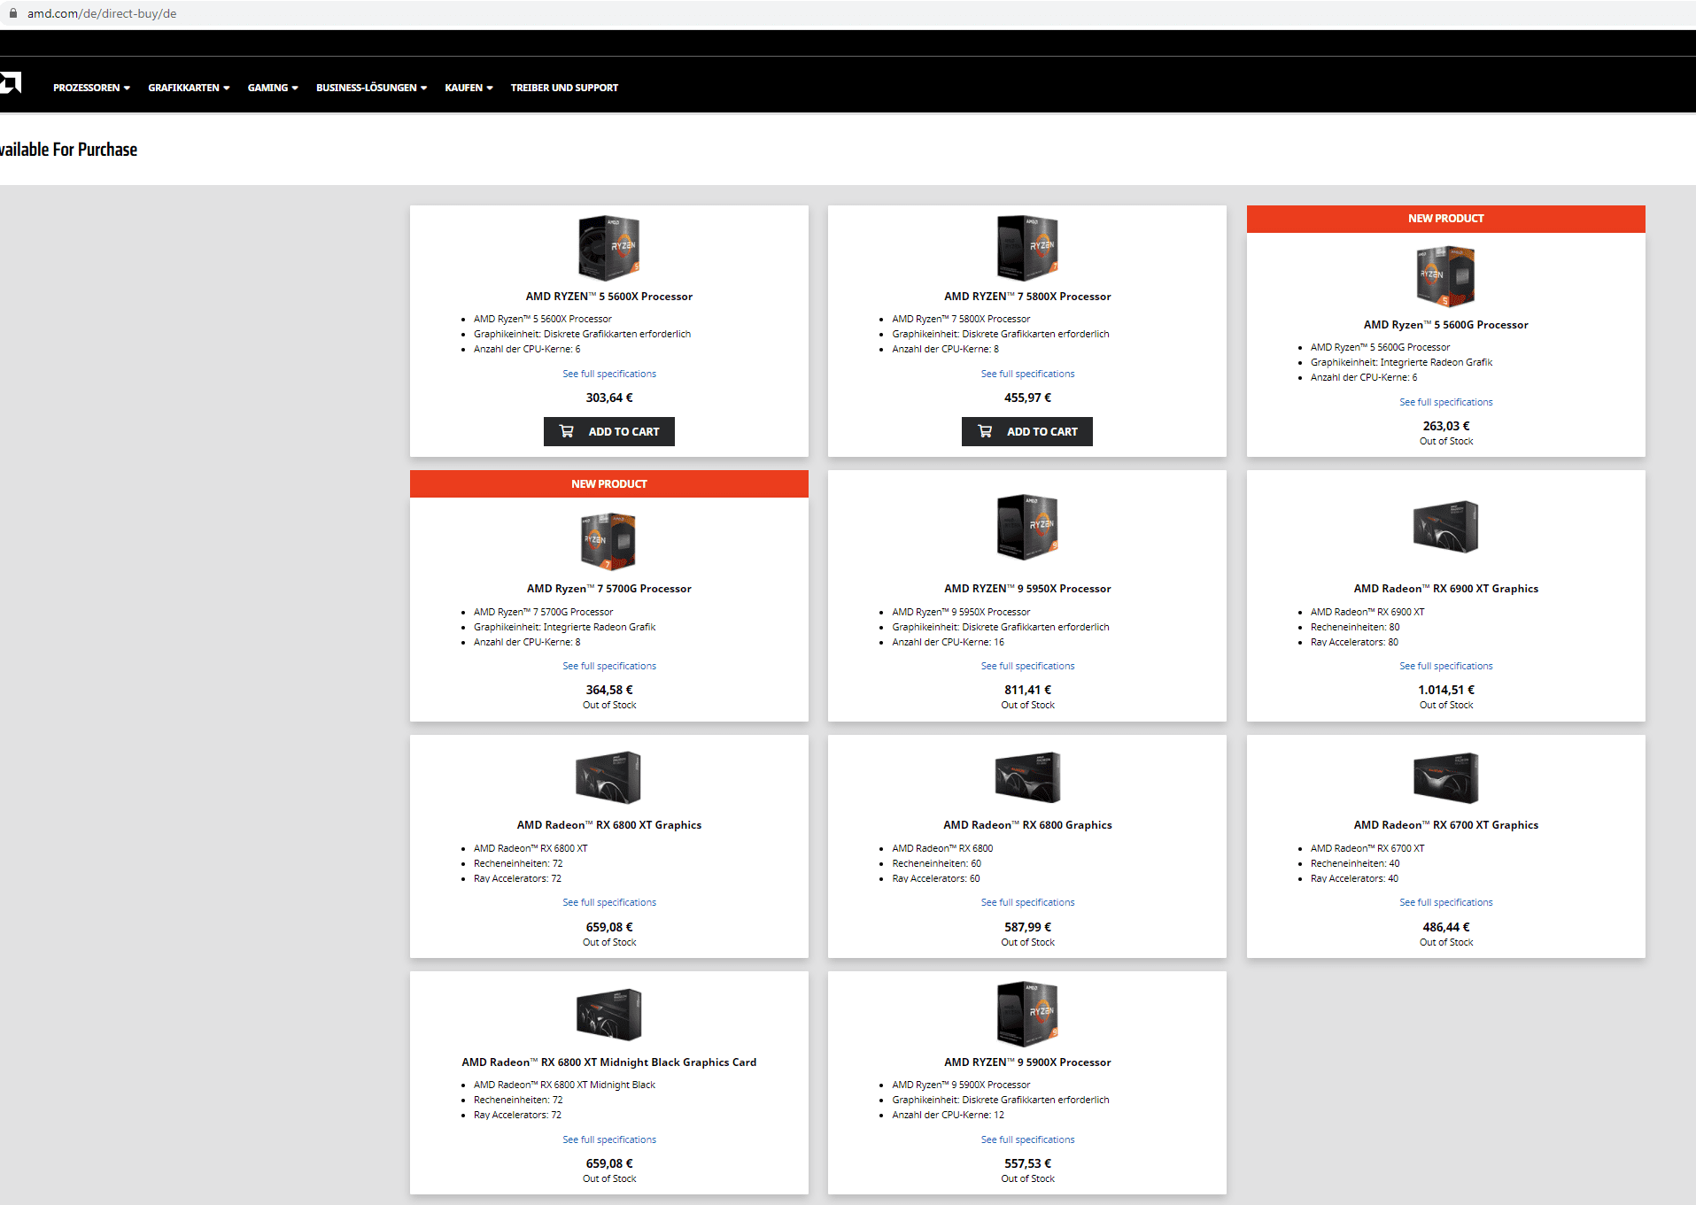Click the AMD logo in header
Screen dimensions: 1696x1205
tap(10, 83)
